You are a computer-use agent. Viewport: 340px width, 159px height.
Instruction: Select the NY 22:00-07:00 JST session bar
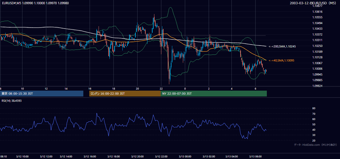pos(214,94)
